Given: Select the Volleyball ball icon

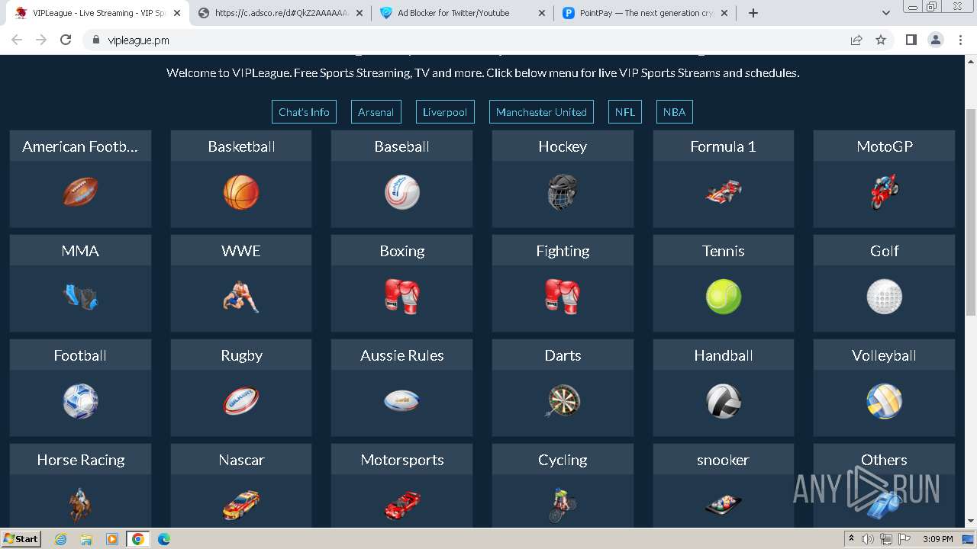Looking at the screenshot, I should pyautogui.click(x=884, y=401).
